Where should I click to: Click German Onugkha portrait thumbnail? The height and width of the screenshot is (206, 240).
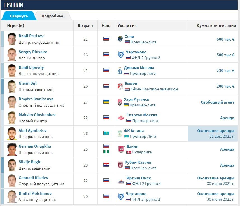[x=12, y=149]
